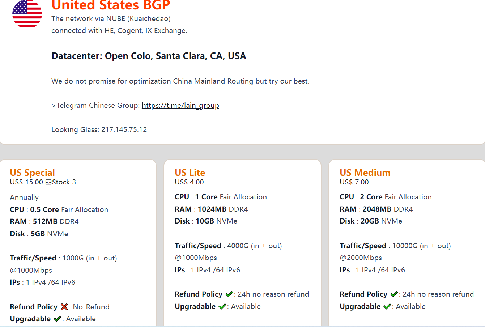Click '@1000Mbps' in US Special card
The image size is (485, 327).
pyautogui.click(x=31, y=270)
